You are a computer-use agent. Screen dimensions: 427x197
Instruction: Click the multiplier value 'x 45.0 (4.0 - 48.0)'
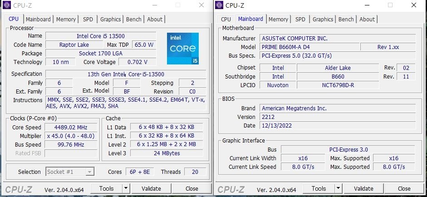[71, 136]
